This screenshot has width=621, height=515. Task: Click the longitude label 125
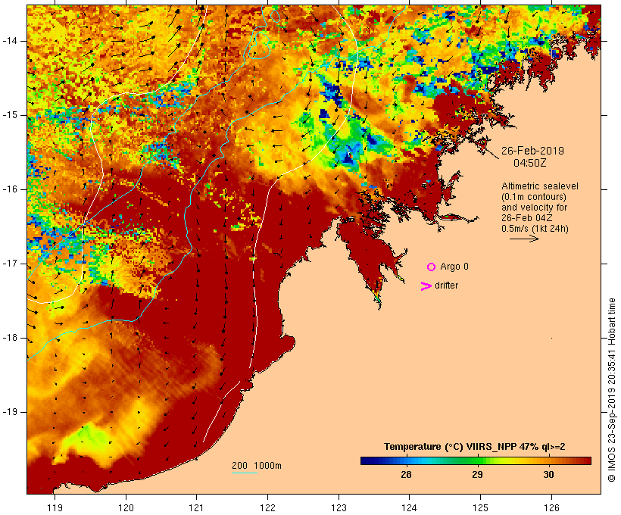(480, 508)
